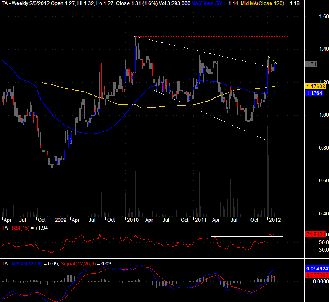The height and width of the screenshot is (302, 329).
Task: Click the 1.60 price axis label
Action: [x=324, y=16]
